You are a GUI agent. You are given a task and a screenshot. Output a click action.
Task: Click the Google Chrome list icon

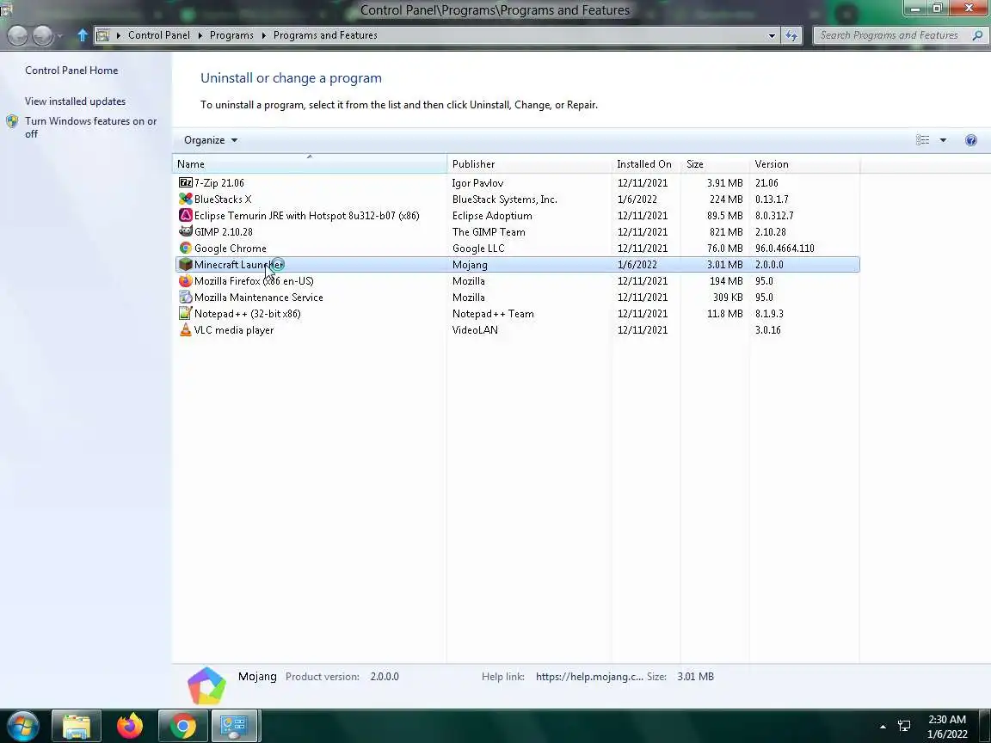185,249
